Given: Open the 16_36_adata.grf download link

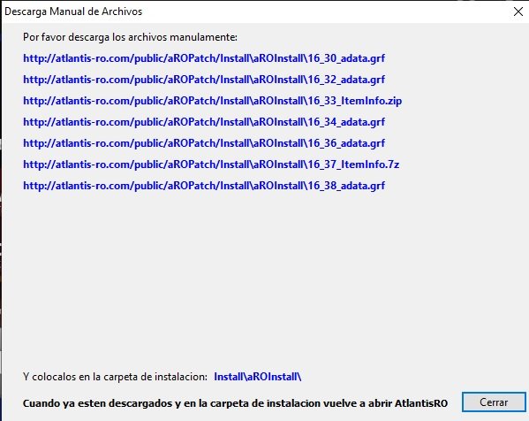Looking at the screenshot, I should click(x=204, y=143).
